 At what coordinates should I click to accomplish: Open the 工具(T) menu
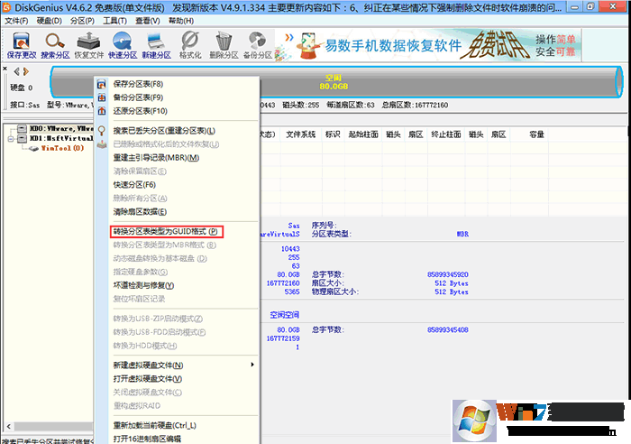(114, 20)
